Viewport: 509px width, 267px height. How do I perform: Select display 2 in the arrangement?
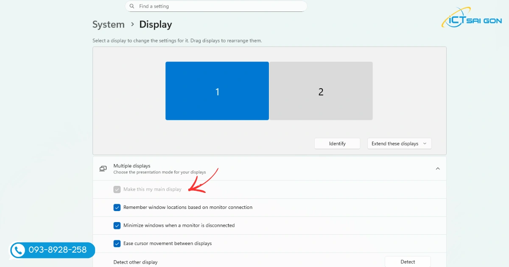point(321,91)
